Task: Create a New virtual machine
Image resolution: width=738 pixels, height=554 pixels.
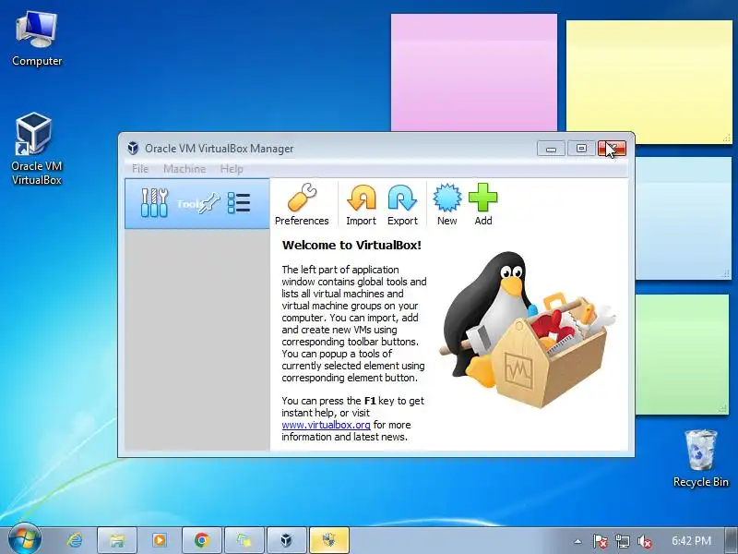Action: click(x=446, y=204)
